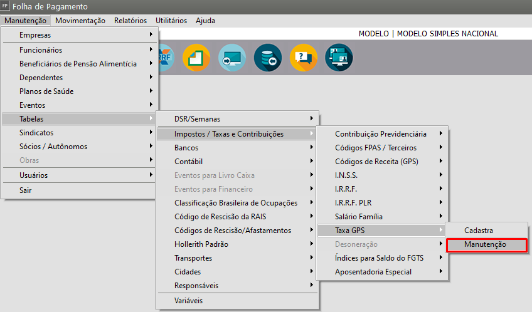
Task: Click the remote support screens icon
Action: (x=339, y=58)
